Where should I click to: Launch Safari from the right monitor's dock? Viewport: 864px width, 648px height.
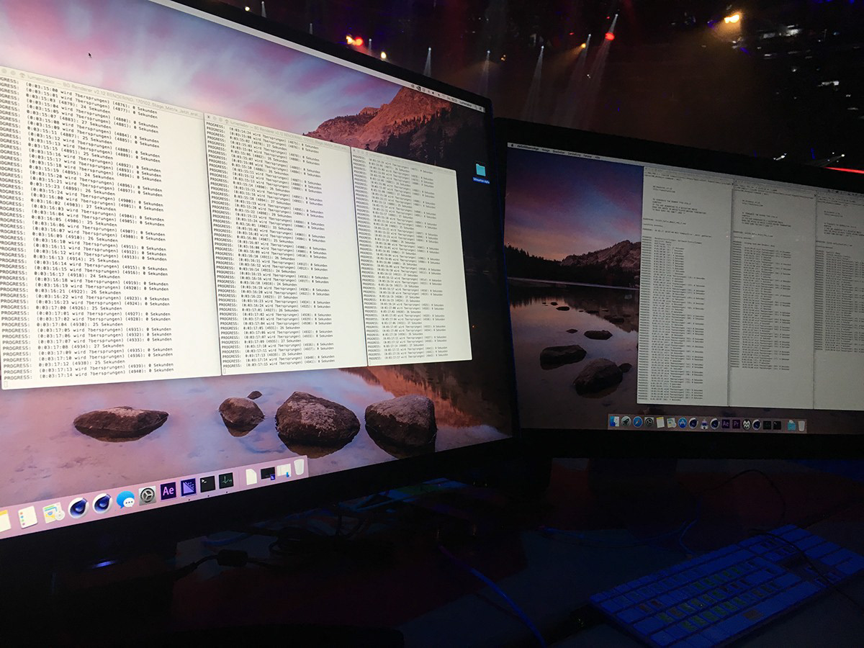[x=637, y=422]
